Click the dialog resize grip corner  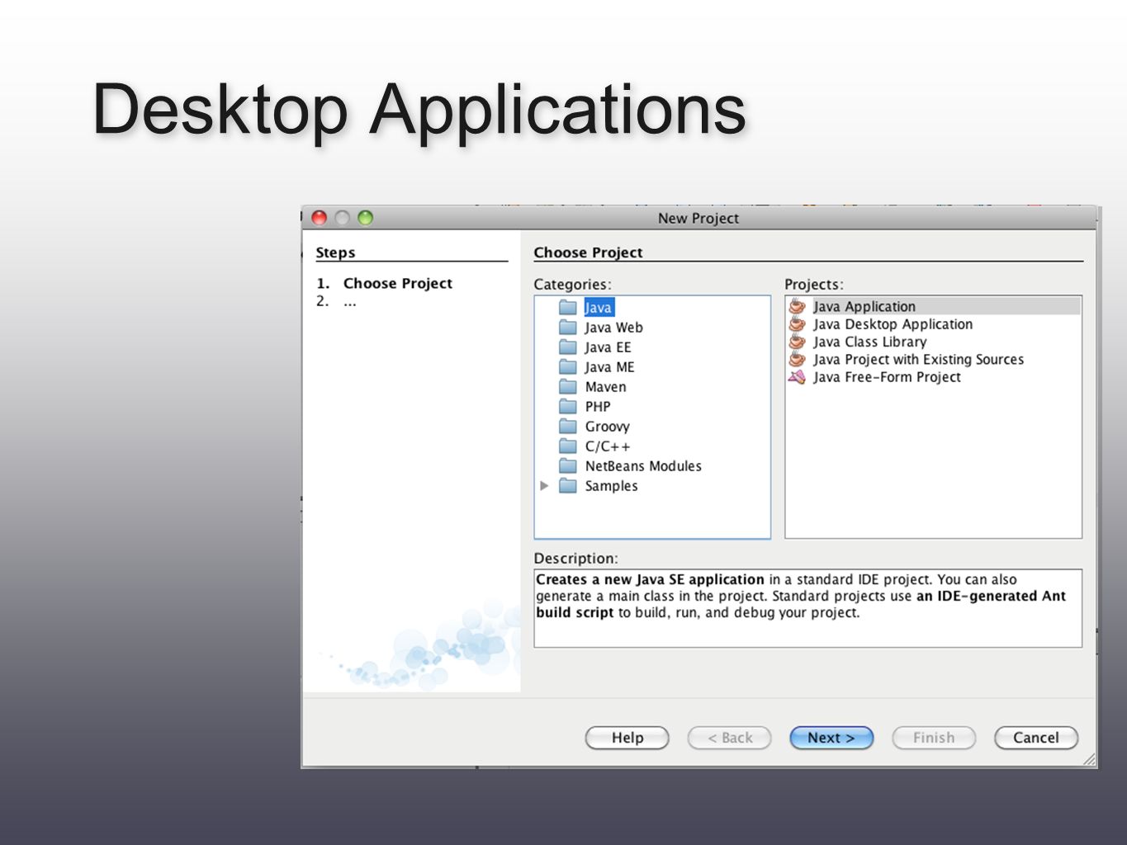(x=1089, y=759)
